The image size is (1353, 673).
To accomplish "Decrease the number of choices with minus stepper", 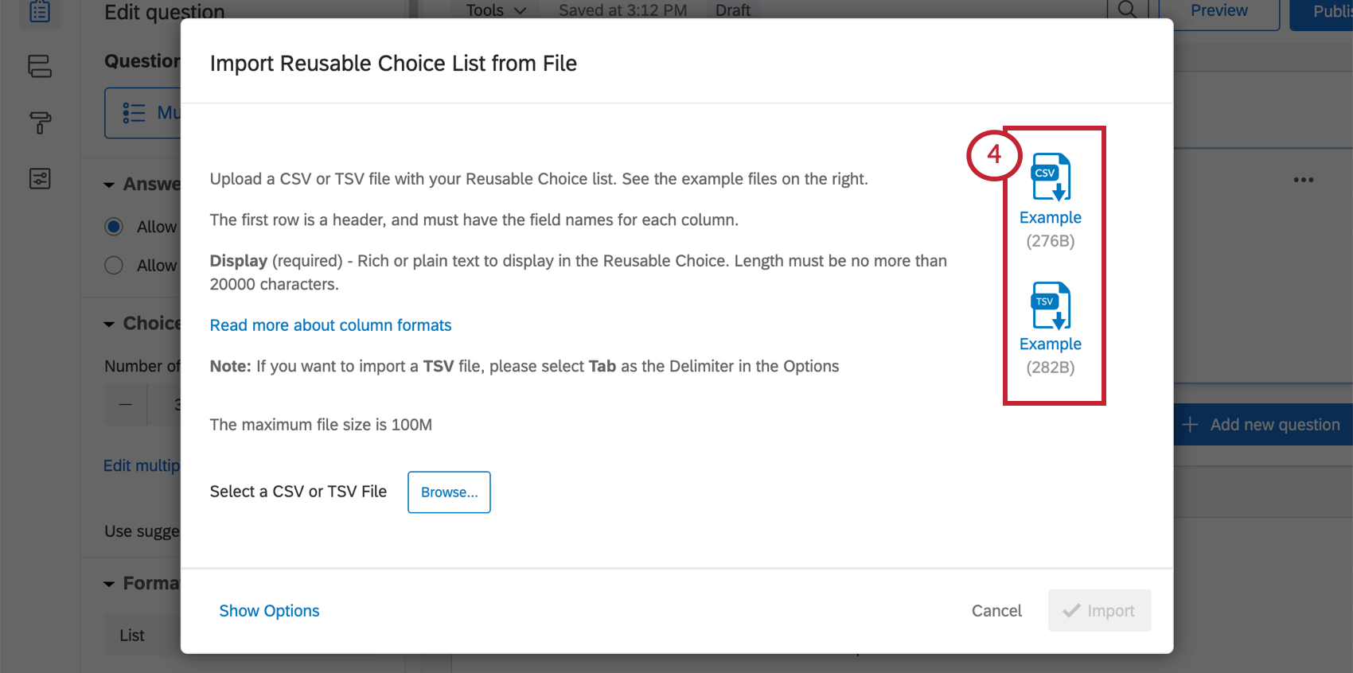I will [x=125, y=404].
